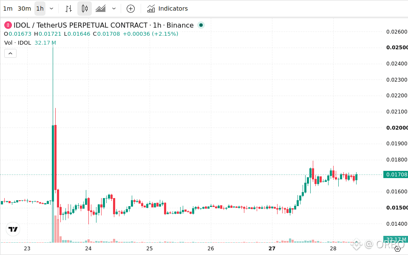Click date 23 on time axis
Image resolution: width=408 pixels, height=255 pixels.
27,249
